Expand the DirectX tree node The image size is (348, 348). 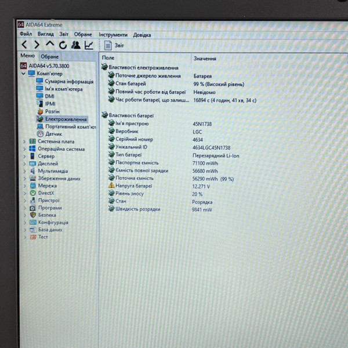click(x=25, y=193)
